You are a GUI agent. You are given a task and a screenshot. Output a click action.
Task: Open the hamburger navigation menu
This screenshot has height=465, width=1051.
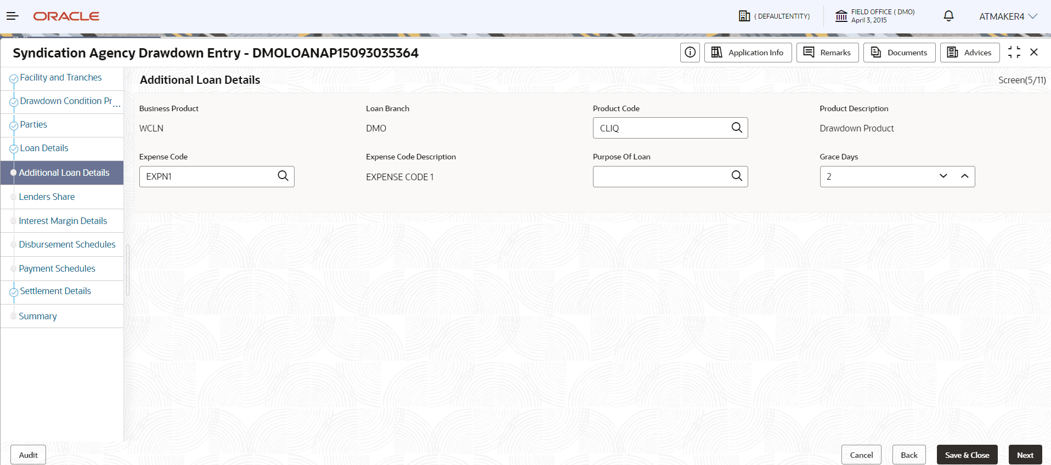(12, 16)
